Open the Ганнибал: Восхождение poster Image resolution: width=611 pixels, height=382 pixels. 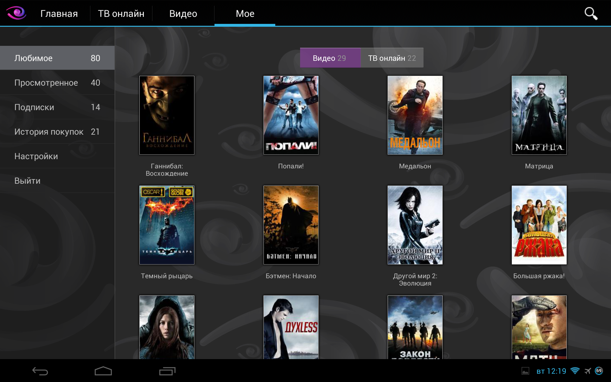point(167,115)
